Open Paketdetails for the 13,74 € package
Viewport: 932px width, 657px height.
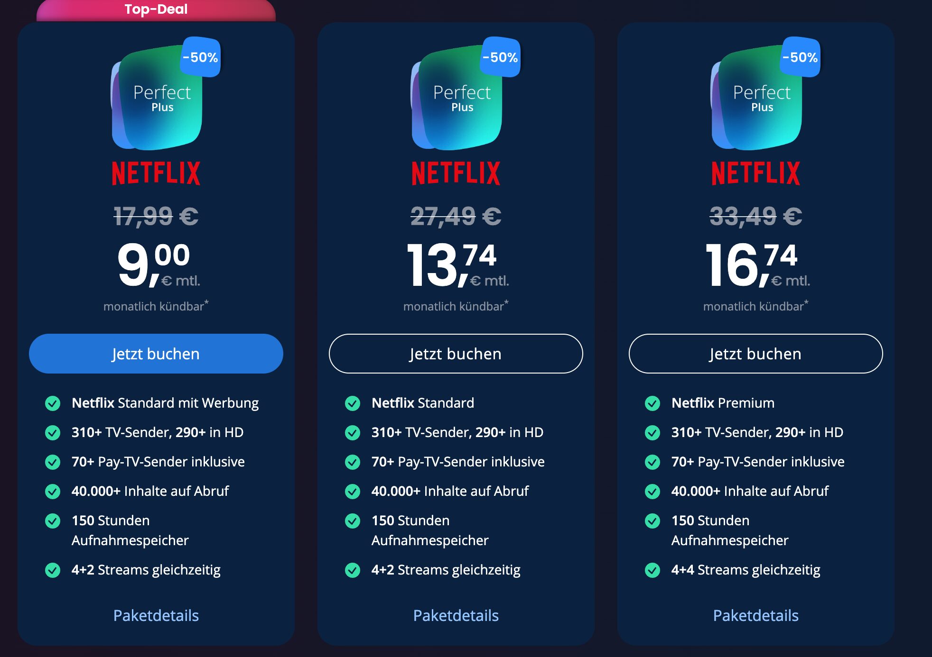click(x=456, y=615)
